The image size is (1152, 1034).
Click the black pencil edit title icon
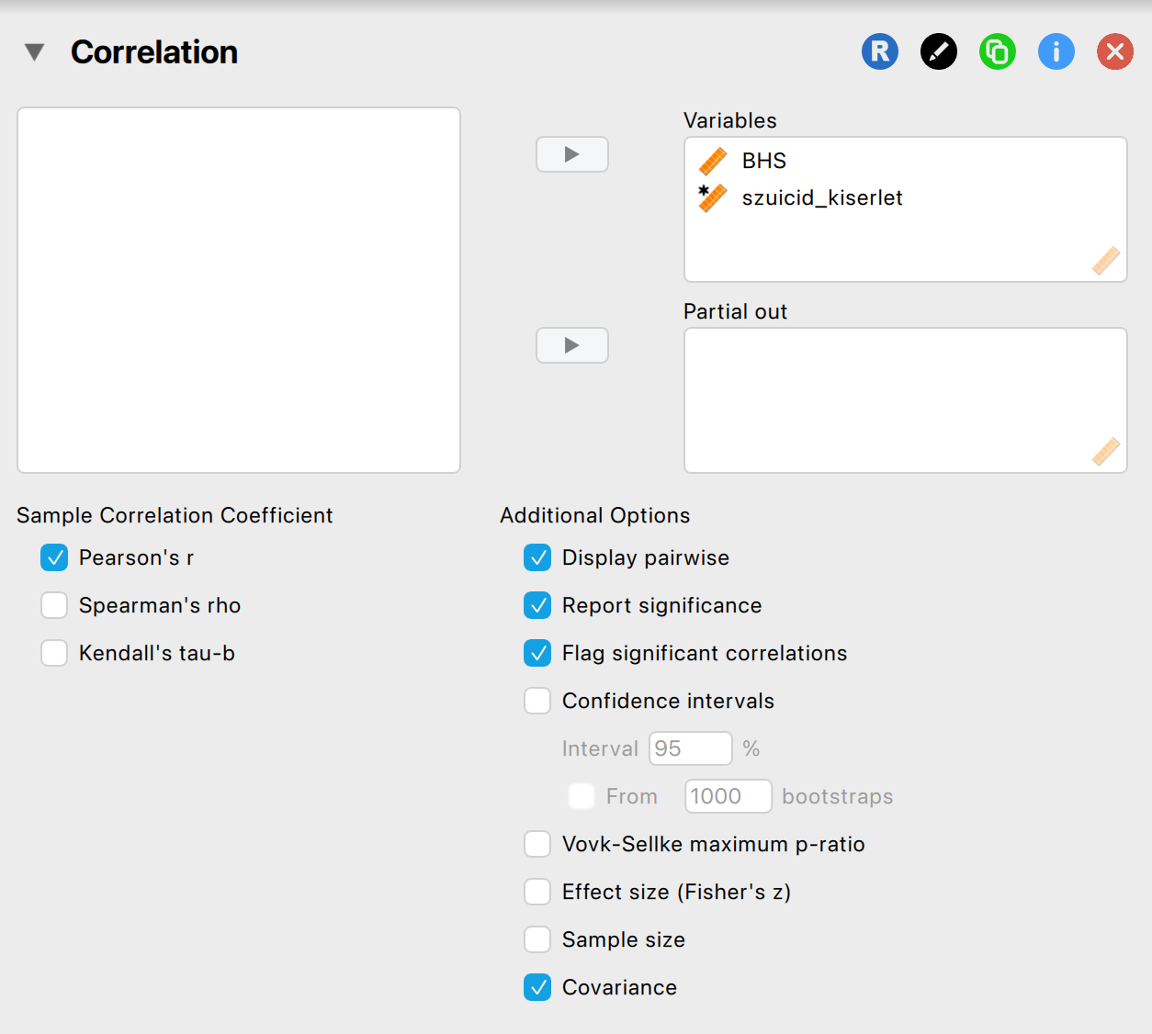click(938, 51)
